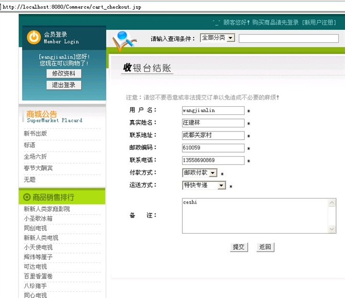Click the 真实姓名 field containing 汪建林
The image size is (345, 298).
click(213, 123)
